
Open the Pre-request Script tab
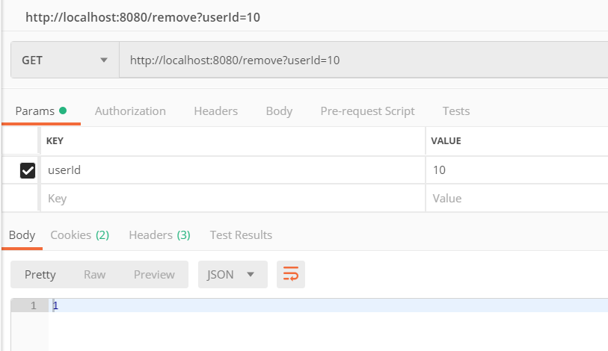click(x=367, y=111)
